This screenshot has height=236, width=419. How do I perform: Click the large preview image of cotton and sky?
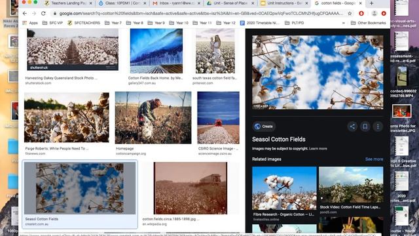click(318, 72)
